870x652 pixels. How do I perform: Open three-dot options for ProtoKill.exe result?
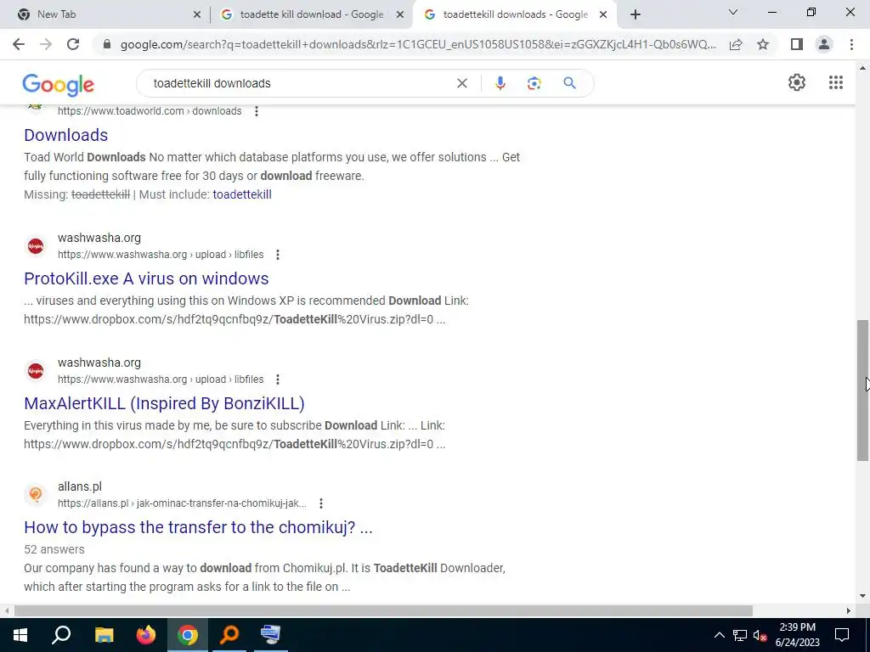point(278,255)
